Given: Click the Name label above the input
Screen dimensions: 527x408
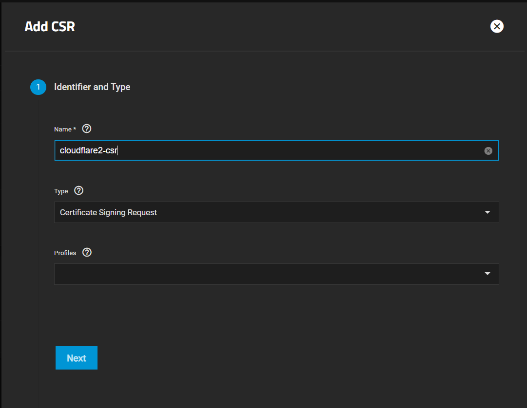Looking at the screenshot, I should tap(64, 129).
